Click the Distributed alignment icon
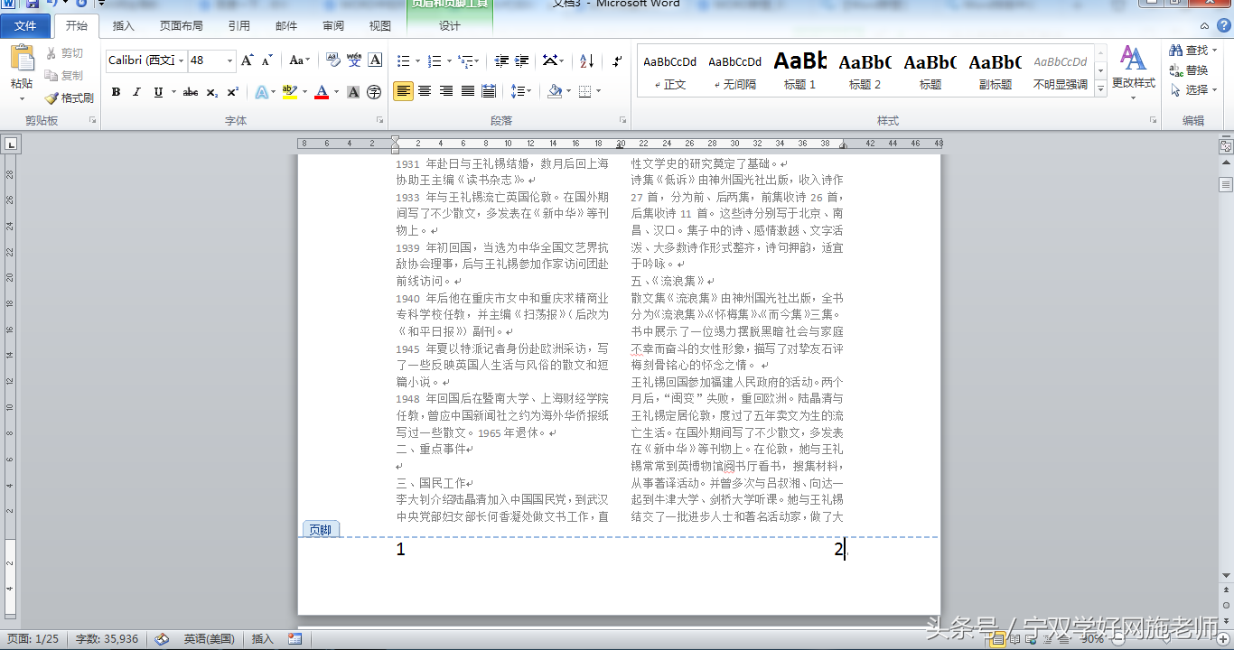This screenshot has height=650, width=1234. click(489, 91)
